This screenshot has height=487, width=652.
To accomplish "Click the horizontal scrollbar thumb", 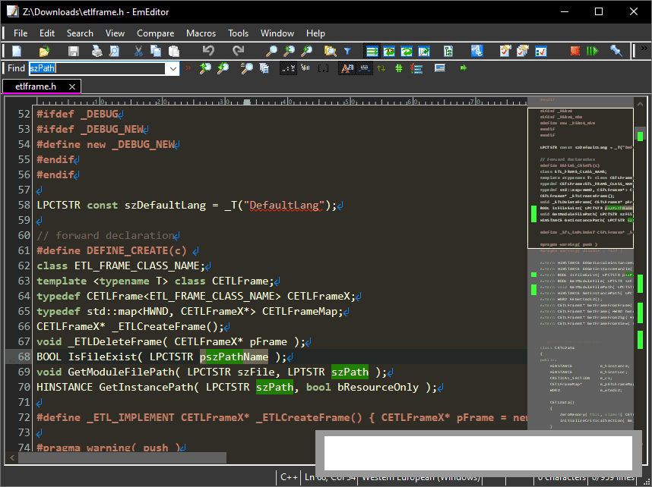I will [x=122, y=457].
